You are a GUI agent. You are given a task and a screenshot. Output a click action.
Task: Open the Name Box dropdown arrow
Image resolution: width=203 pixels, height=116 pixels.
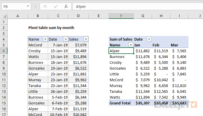click(x=28, y=6)
